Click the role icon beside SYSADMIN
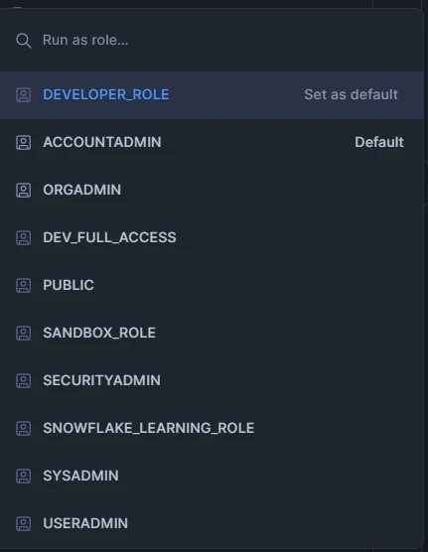The height and width of the screenshot is (552, 428). pyautogui.click(x=23, y=476)
